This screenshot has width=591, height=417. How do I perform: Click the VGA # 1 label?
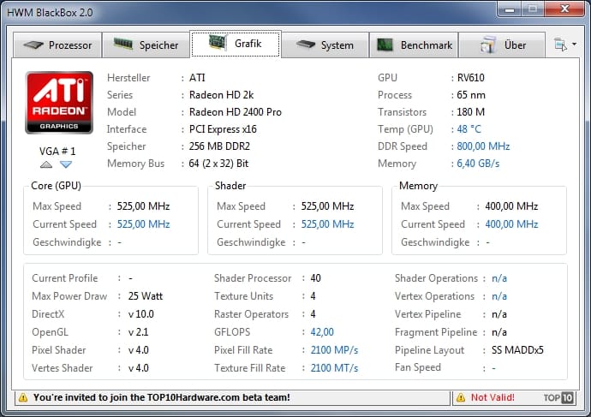pyautogui.click(x=57, y=152)
